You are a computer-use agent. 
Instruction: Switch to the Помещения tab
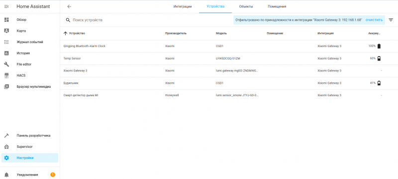pos(277,6)
